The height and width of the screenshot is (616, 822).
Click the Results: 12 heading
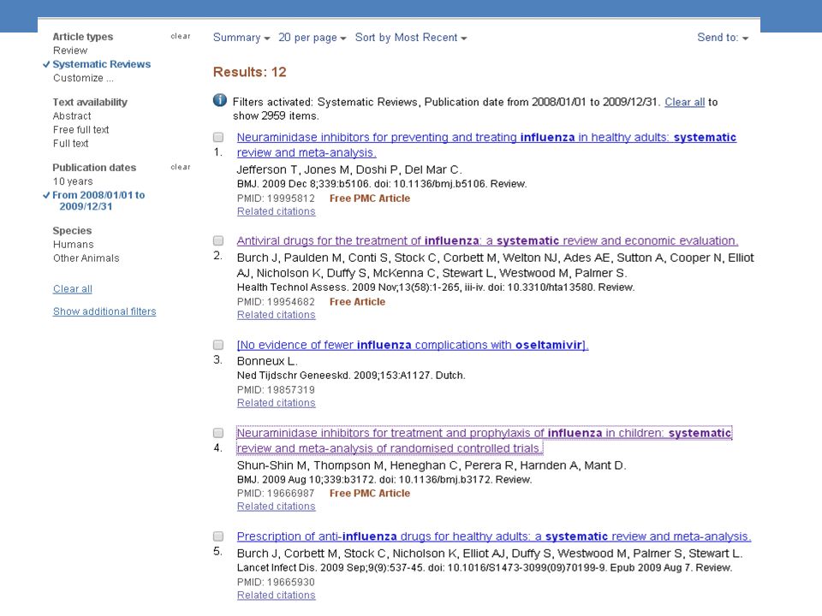(249, 72)
